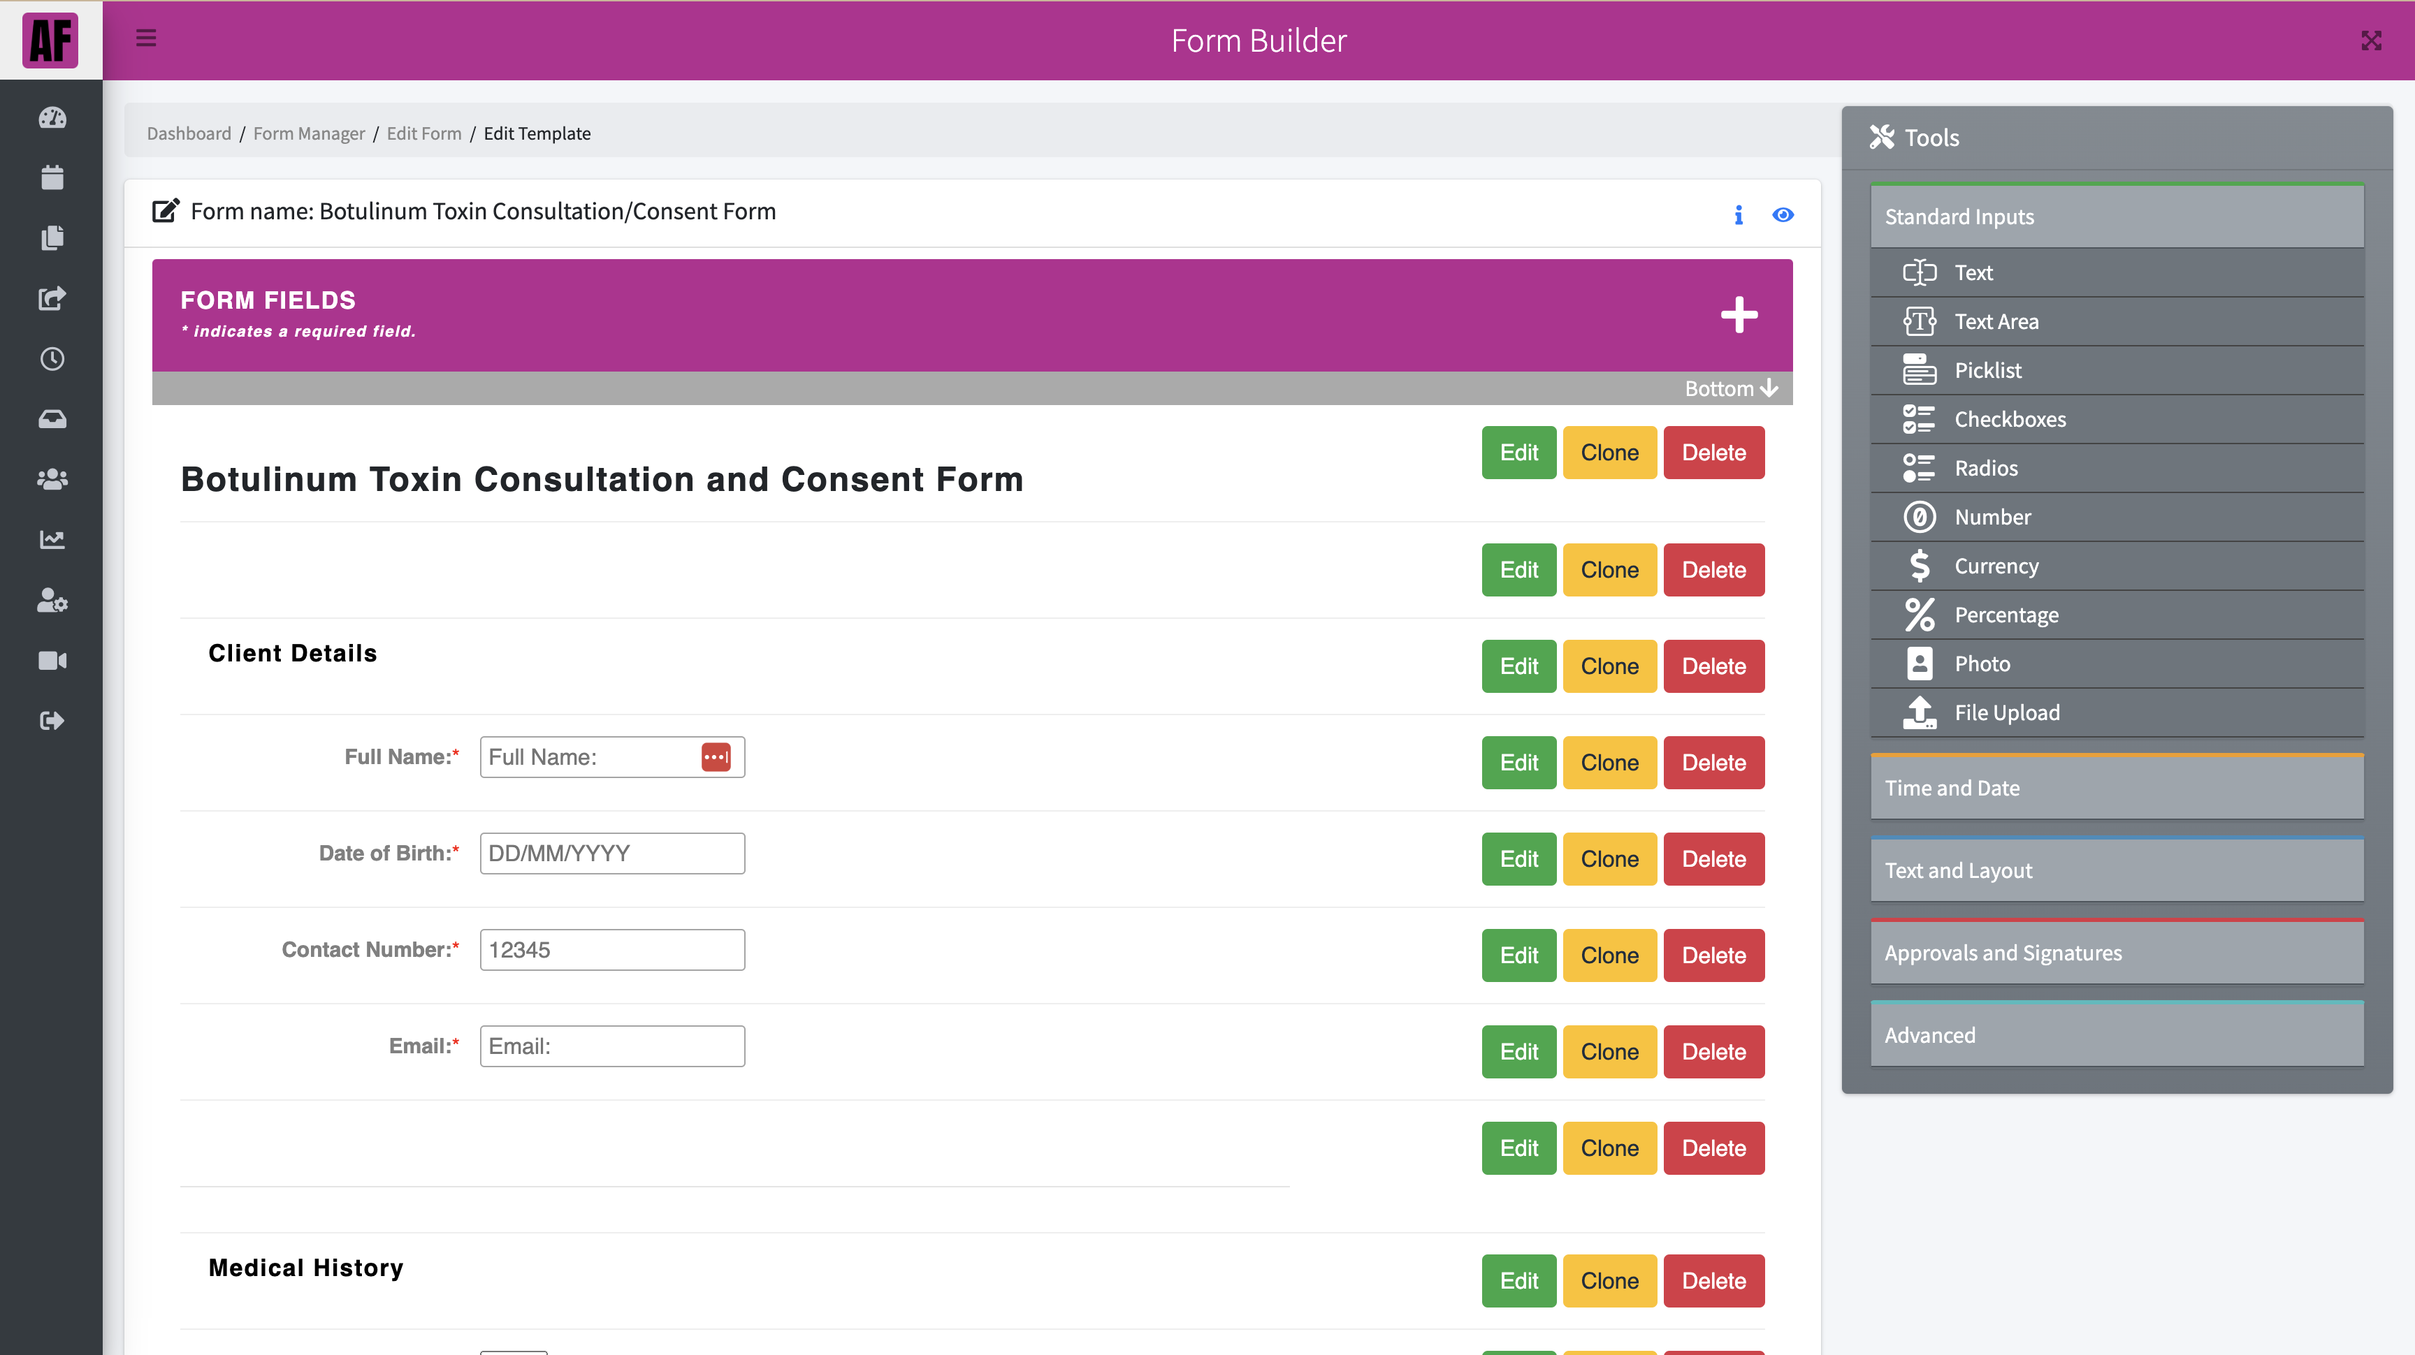This screenshot has height=1355, width=2415.
Task: Click Form Manager breadcrumb link
Action: coord(308,133)
